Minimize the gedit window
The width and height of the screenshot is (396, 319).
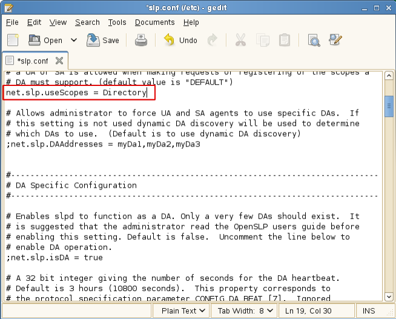[x=364, y=8]
